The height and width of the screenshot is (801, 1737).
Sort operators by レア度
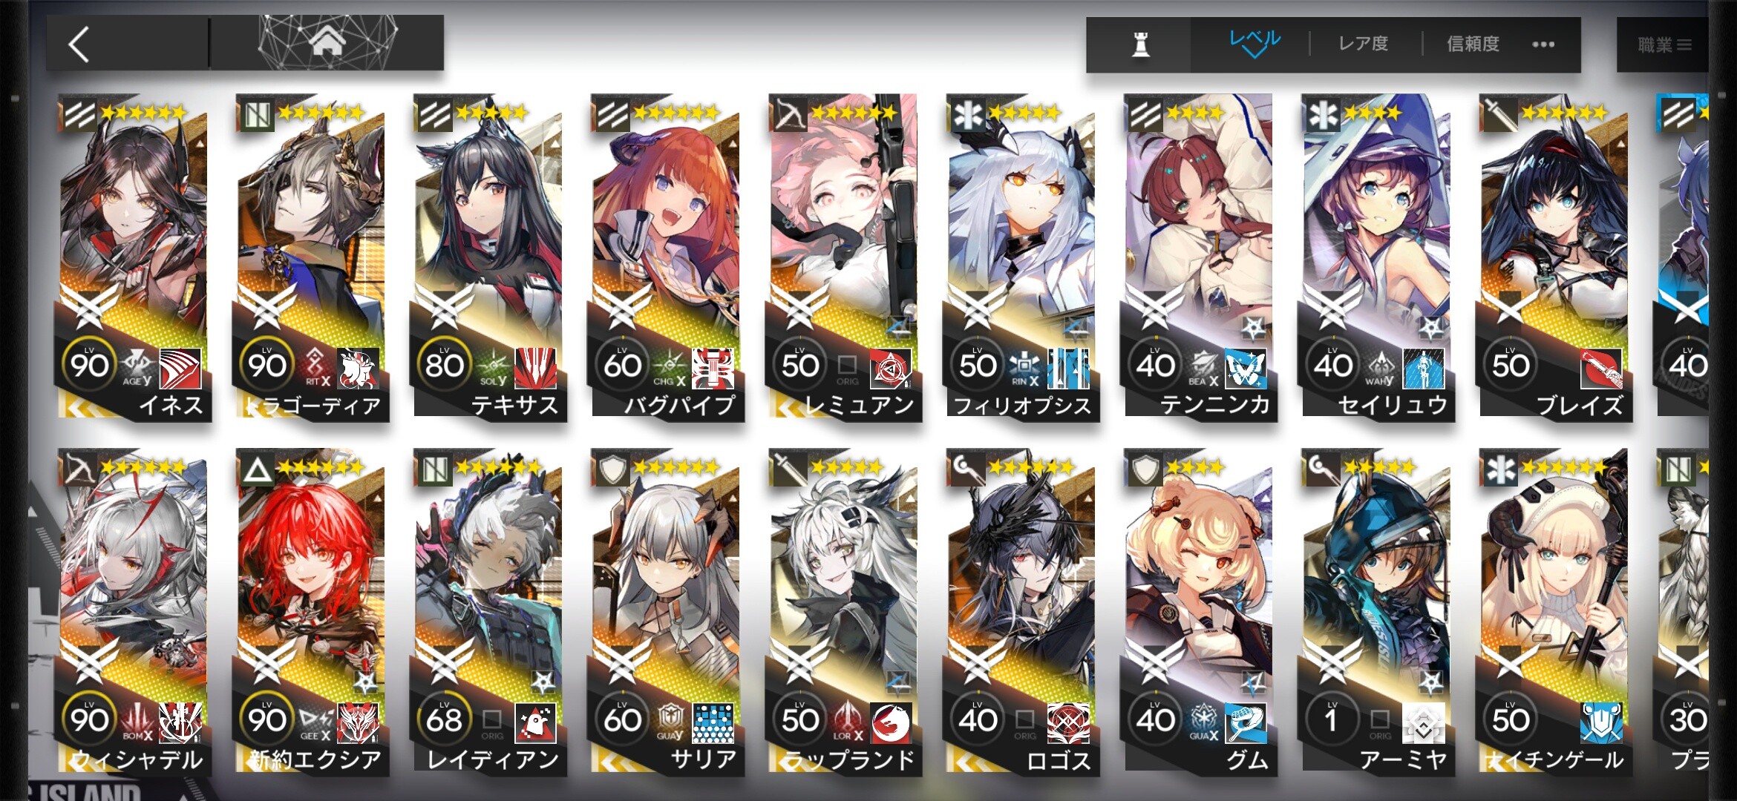click(1364, 44)
